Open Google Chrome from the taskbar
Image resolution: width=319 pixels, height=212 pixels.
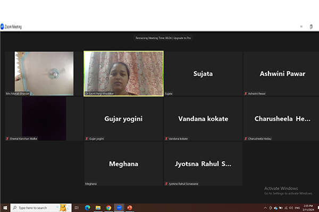(108, 208)
